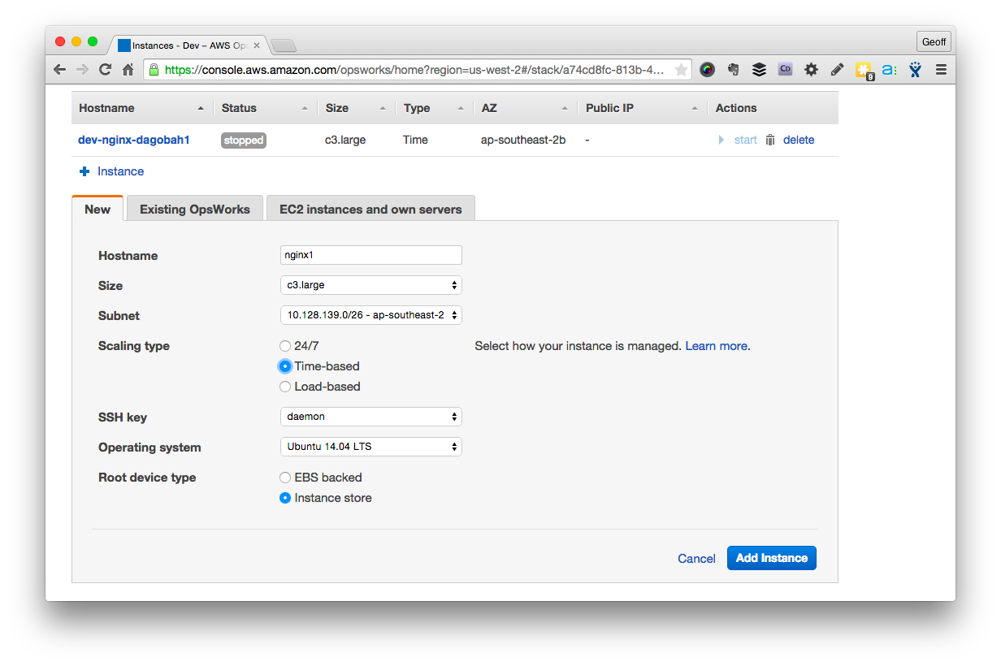Open the blue figure extension icon
Viewport: 1001px width, 666px height.
click(915, 70)
